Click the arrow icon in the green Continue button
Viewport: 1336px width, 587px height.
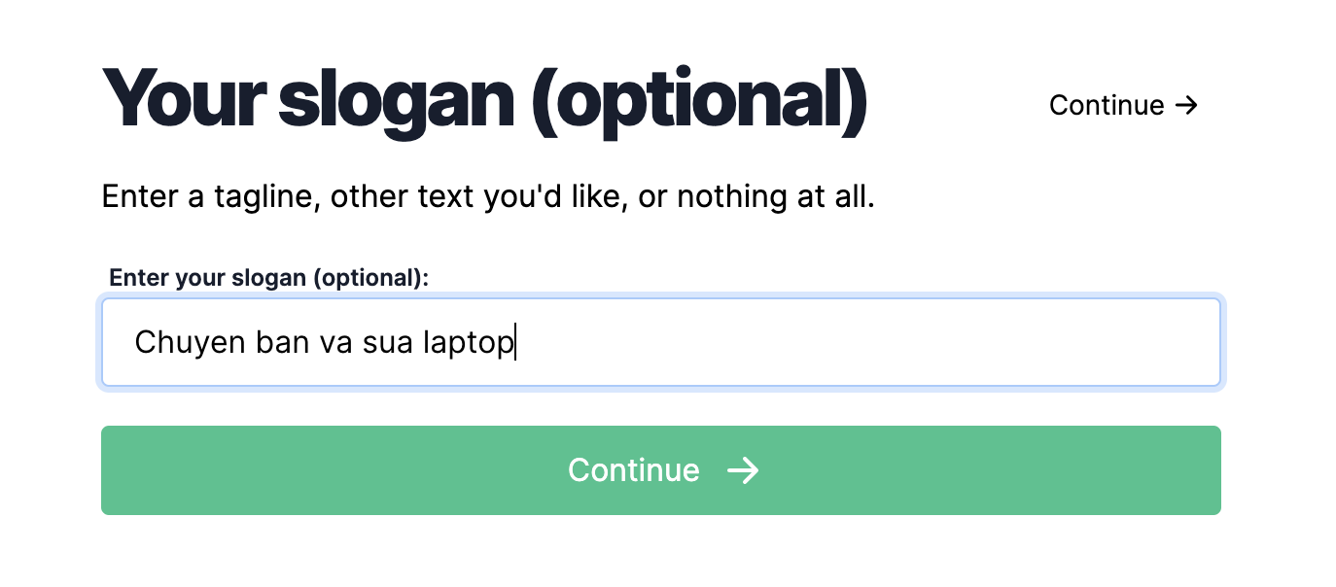pyautogui.click(x=743, y=471)
